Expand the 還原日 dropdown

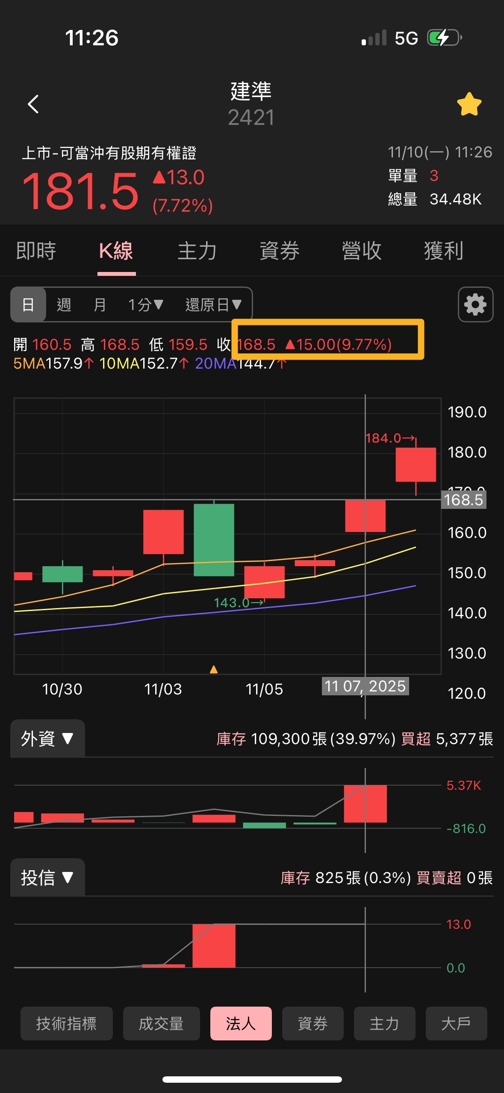(x=214, y=304)
